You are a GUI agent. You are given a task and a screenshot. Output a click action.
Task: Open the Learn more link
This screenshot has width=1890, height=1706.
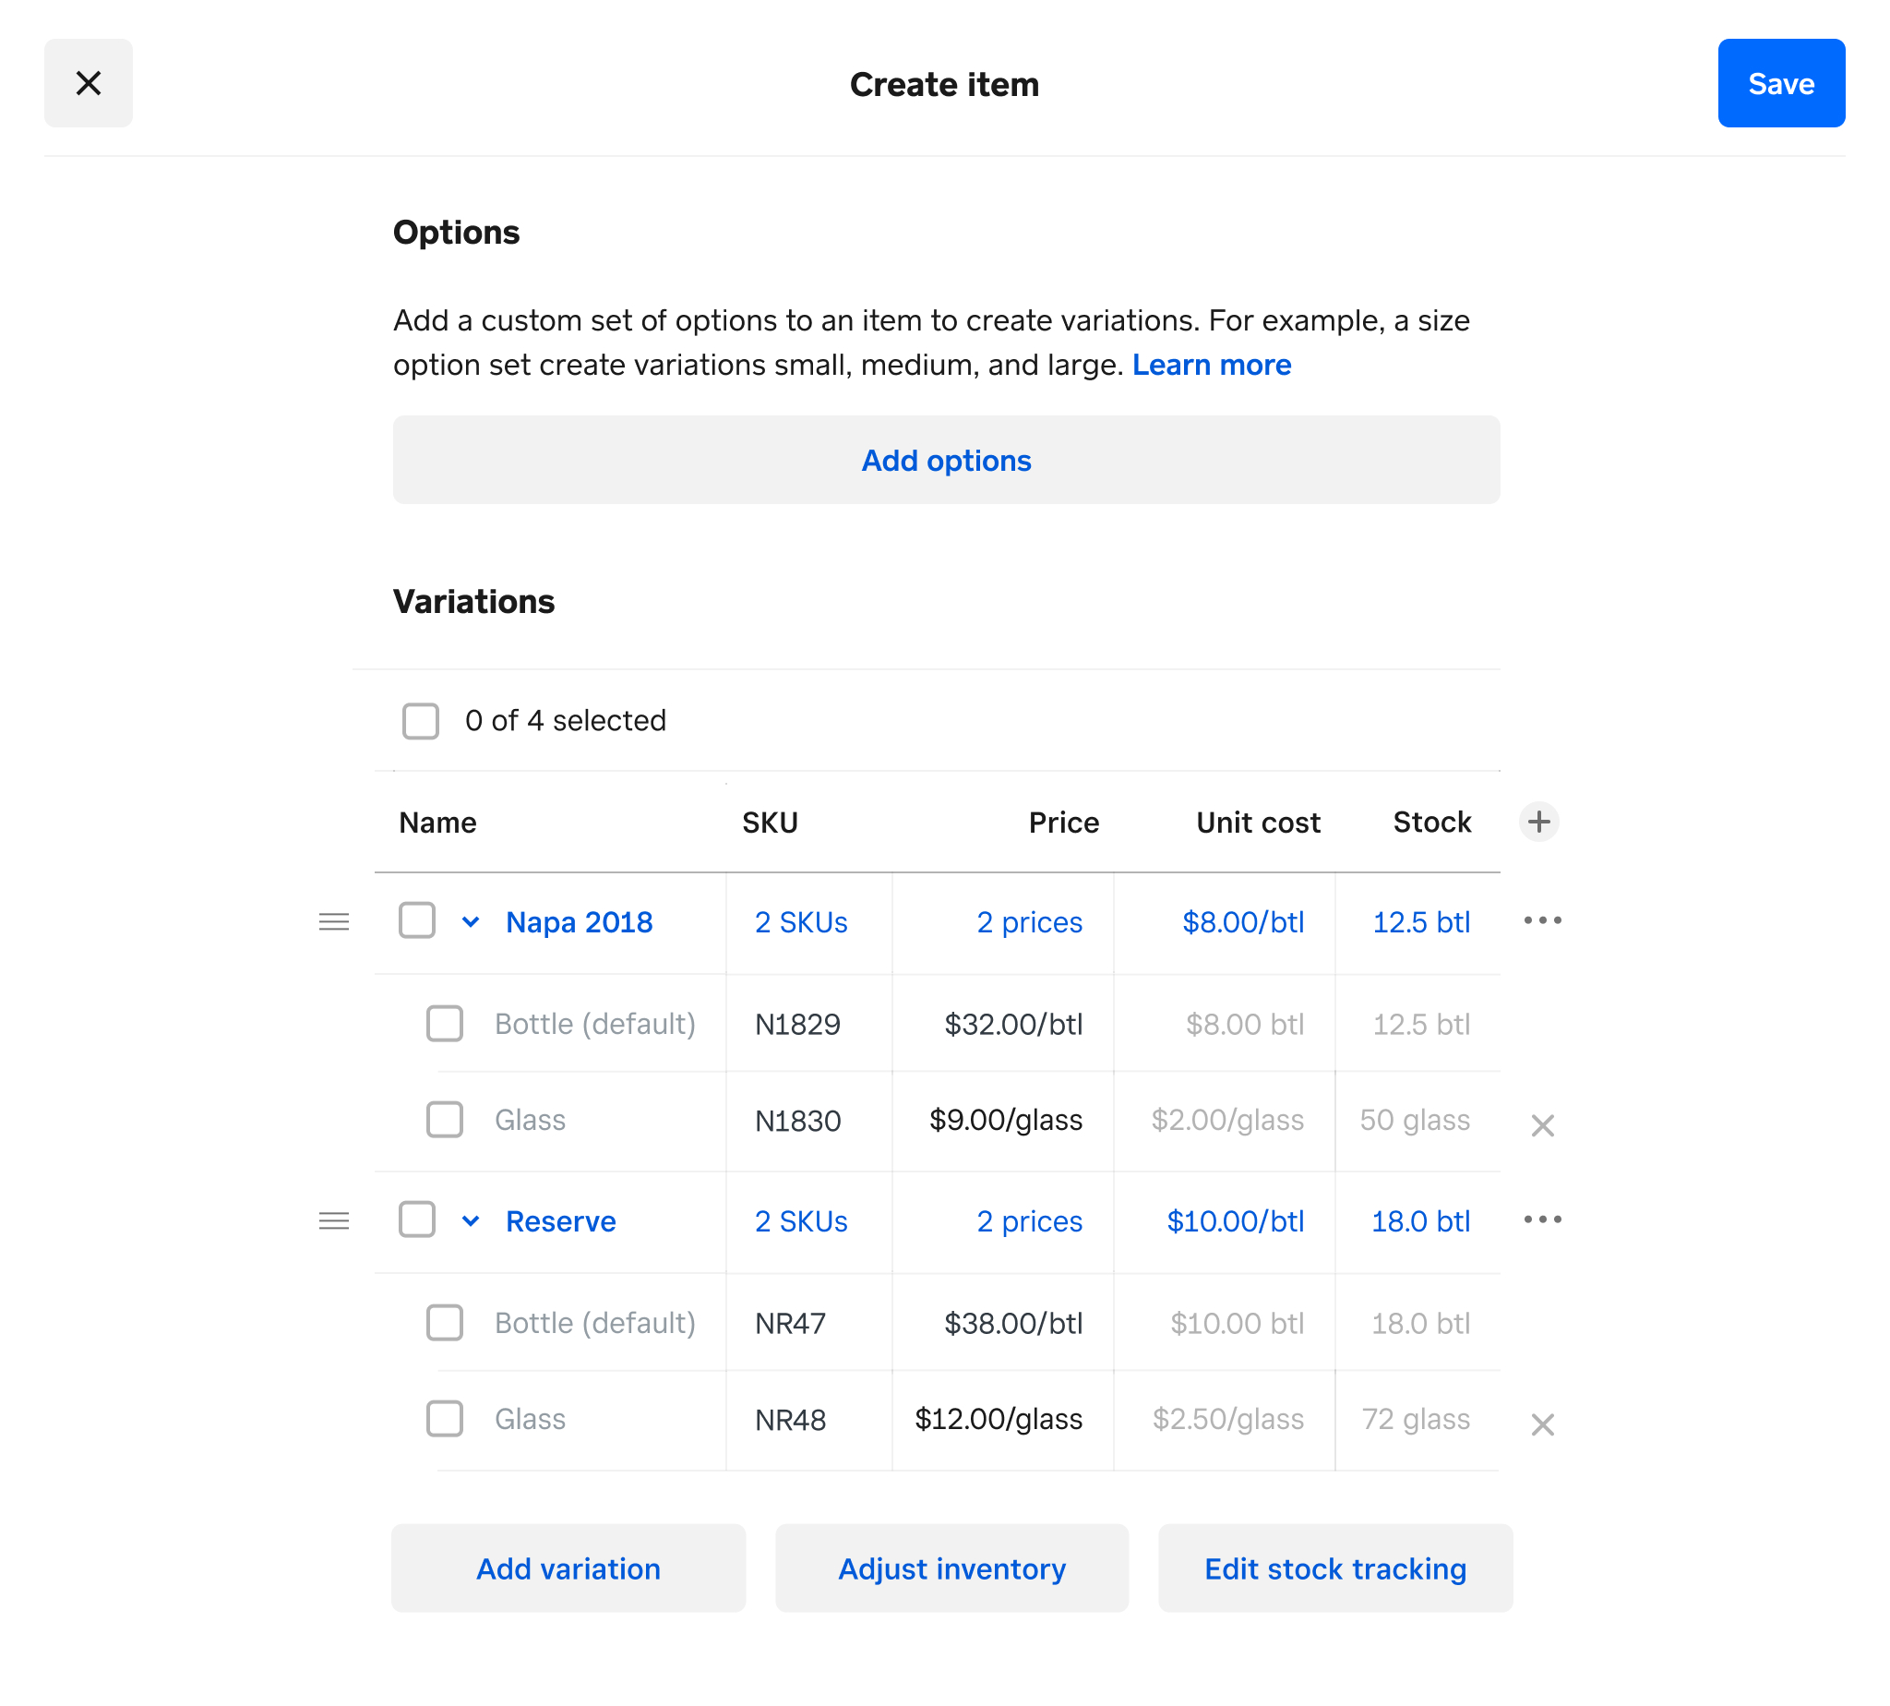click(x=1211, y=365)
